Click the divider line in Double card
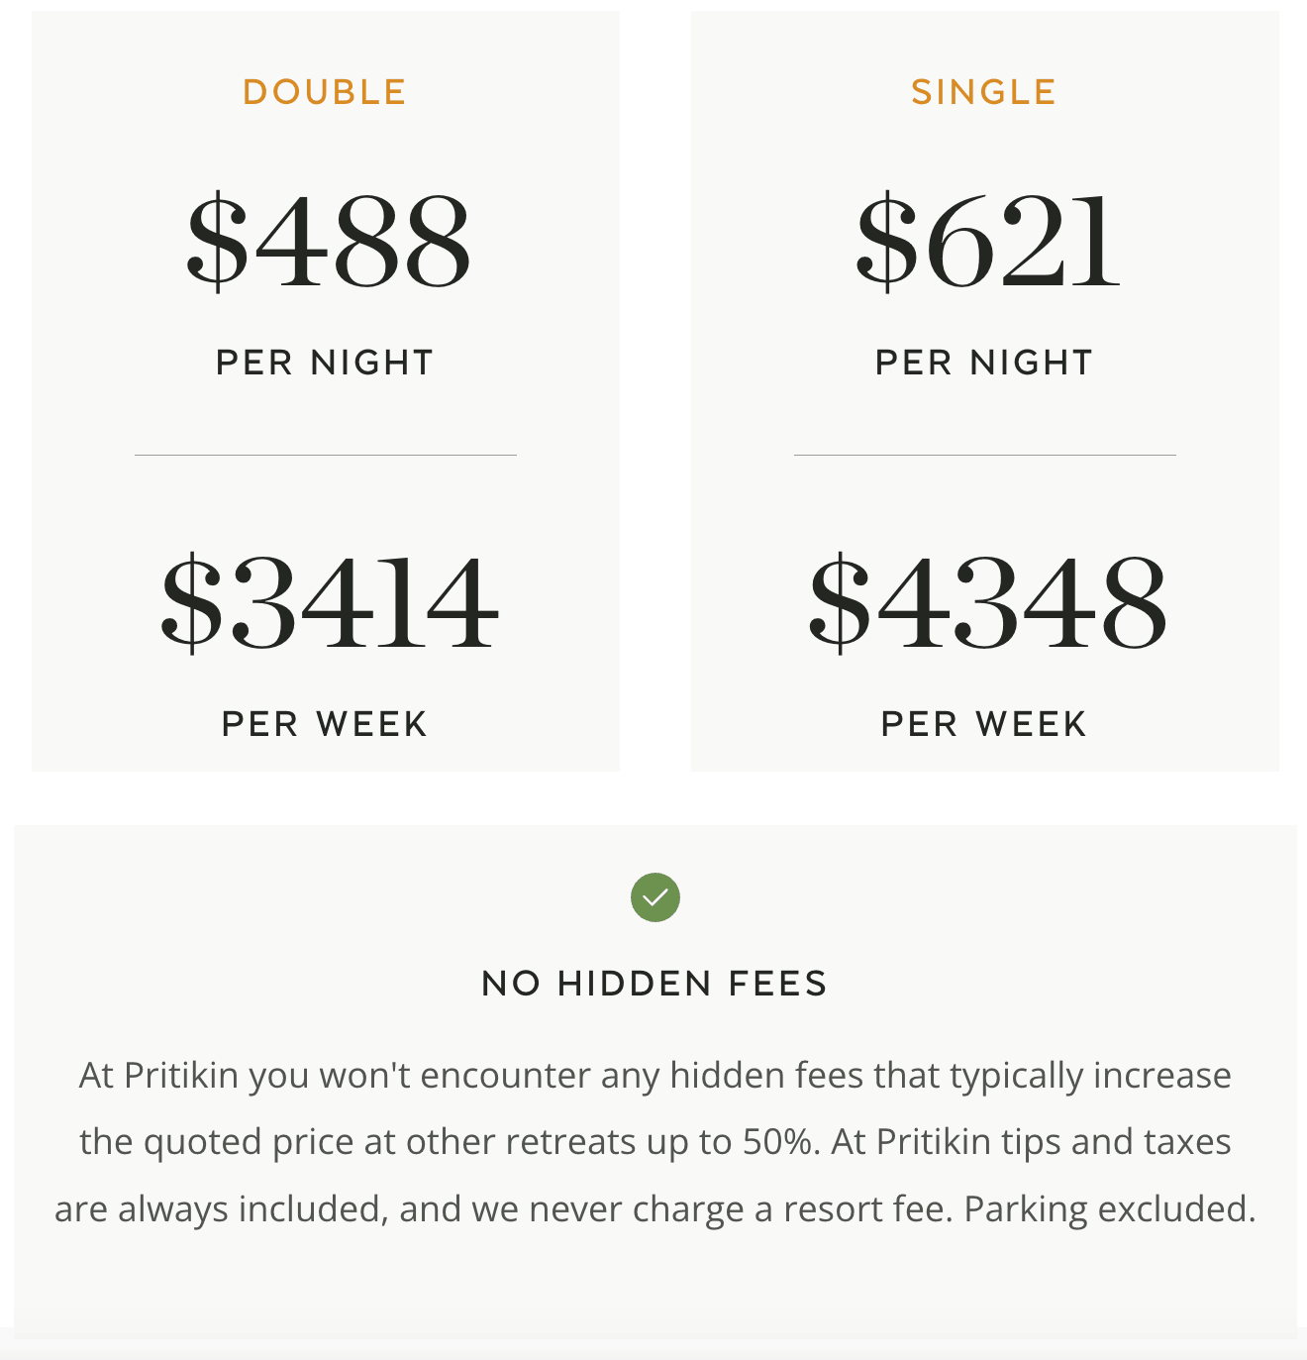The width and height of the screenshot is (1307, 1360). click(326, 455)
